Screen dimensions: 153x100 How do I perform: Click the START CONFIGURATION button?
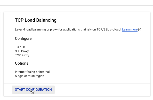pyautogui.click(x=33, y=90)
